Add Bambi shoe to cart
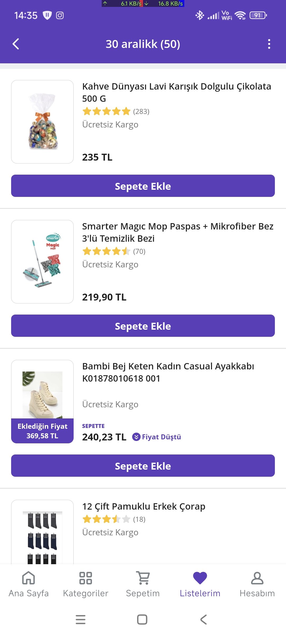This screenshot has width=286, height=636. [143, 466]
